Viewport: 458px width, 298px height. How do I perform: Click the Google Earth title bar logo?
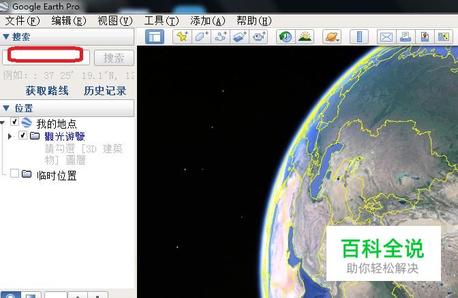click(4, 6)
